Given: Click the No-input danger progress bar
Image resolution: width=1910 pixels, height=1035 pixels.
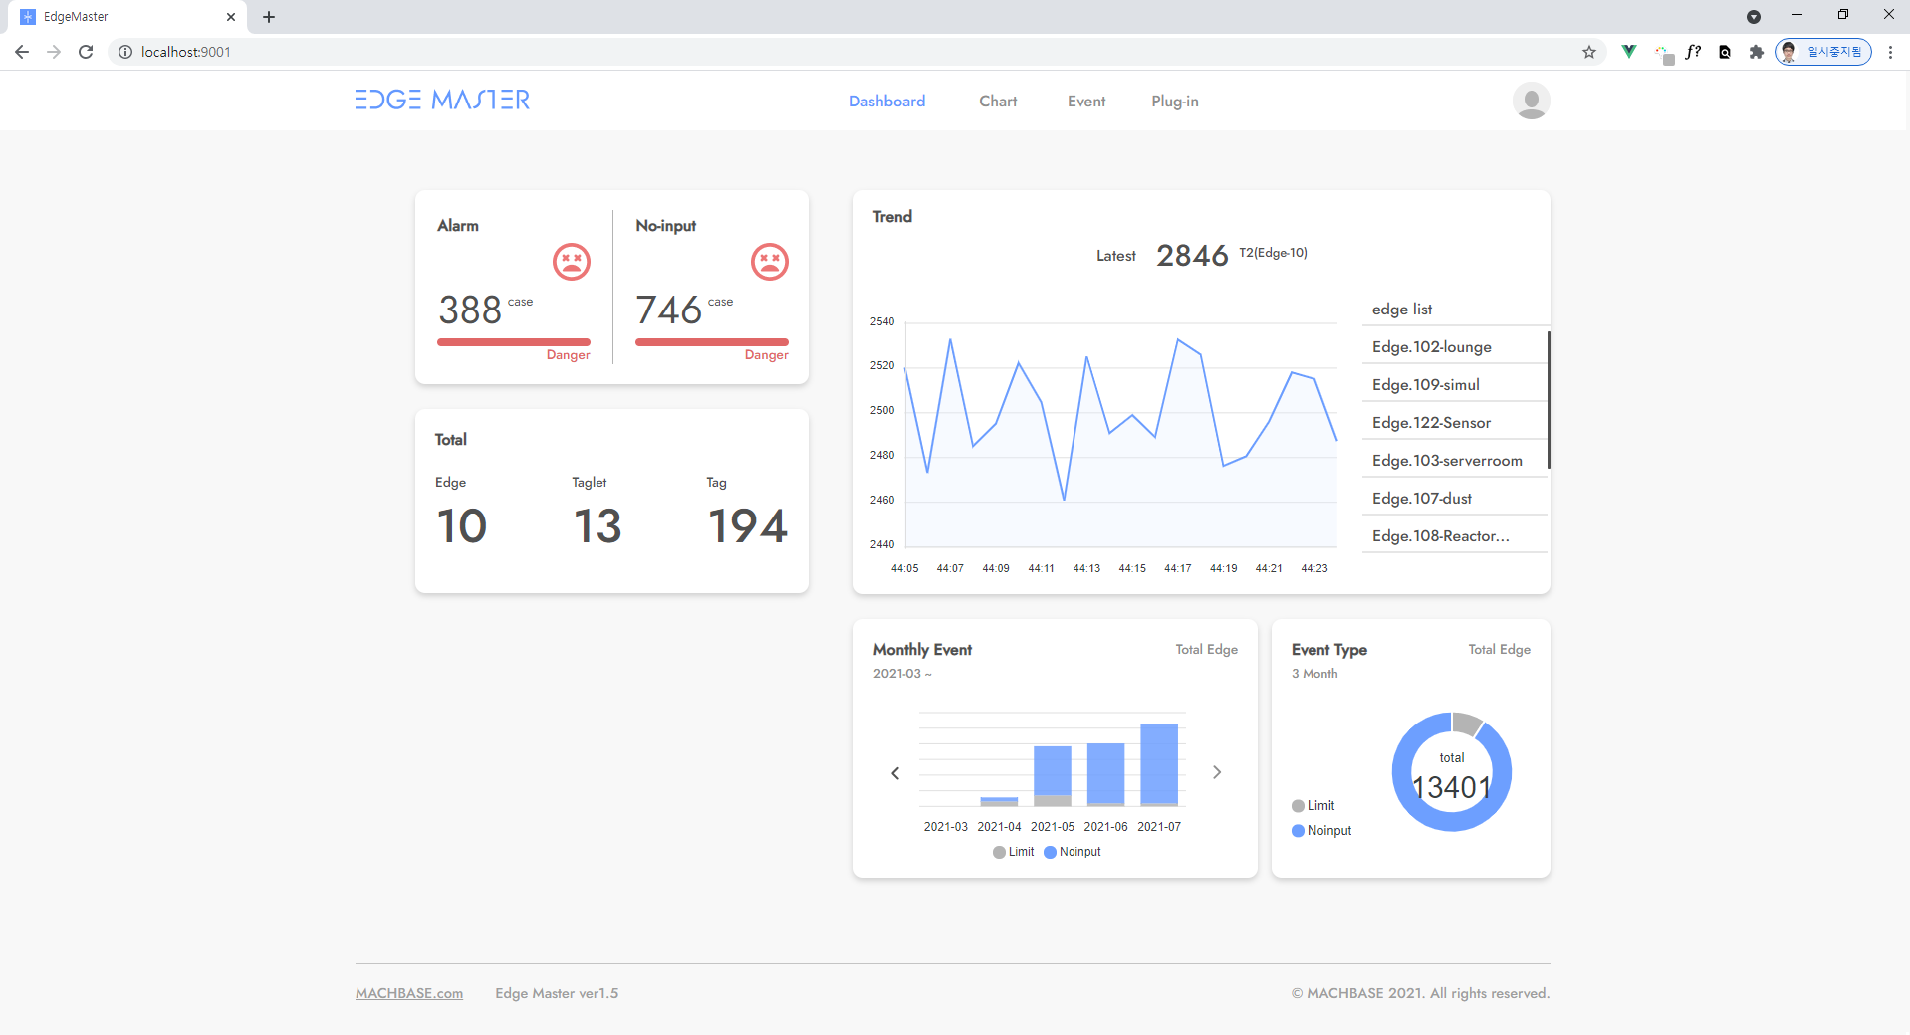Looking at the screenshot, I should click(x=712, y=342).
